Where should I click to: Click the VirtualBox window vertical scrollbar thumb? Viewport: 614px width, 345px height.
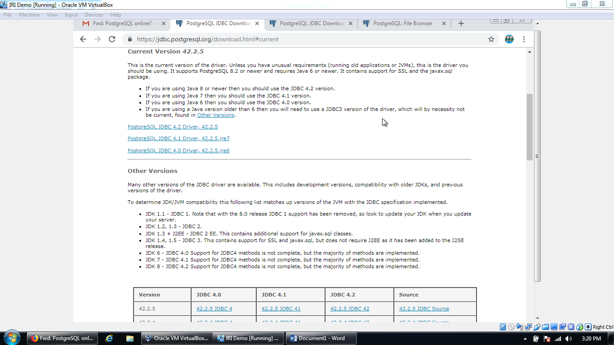538,156
